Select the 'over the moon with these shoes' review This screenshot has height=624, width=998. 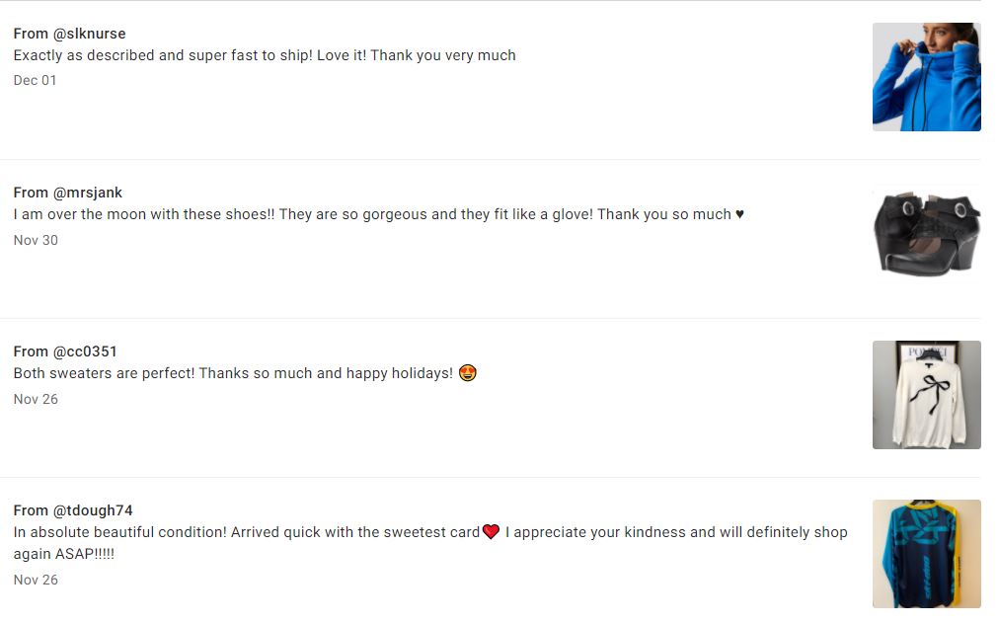[x=371, y=214]
